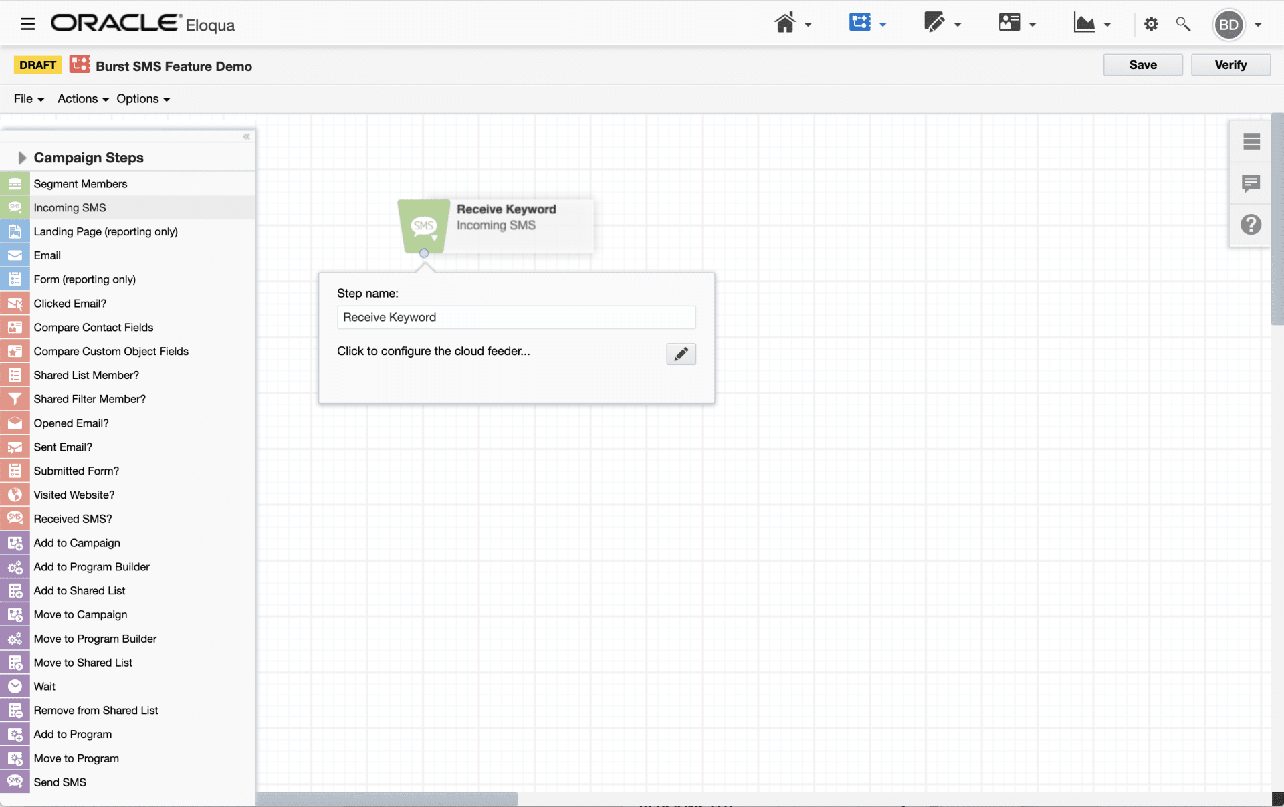Click the pencil icon to configure cloud feeder
Viewport: 1284px width, 807px height.
tap(680, 354)
